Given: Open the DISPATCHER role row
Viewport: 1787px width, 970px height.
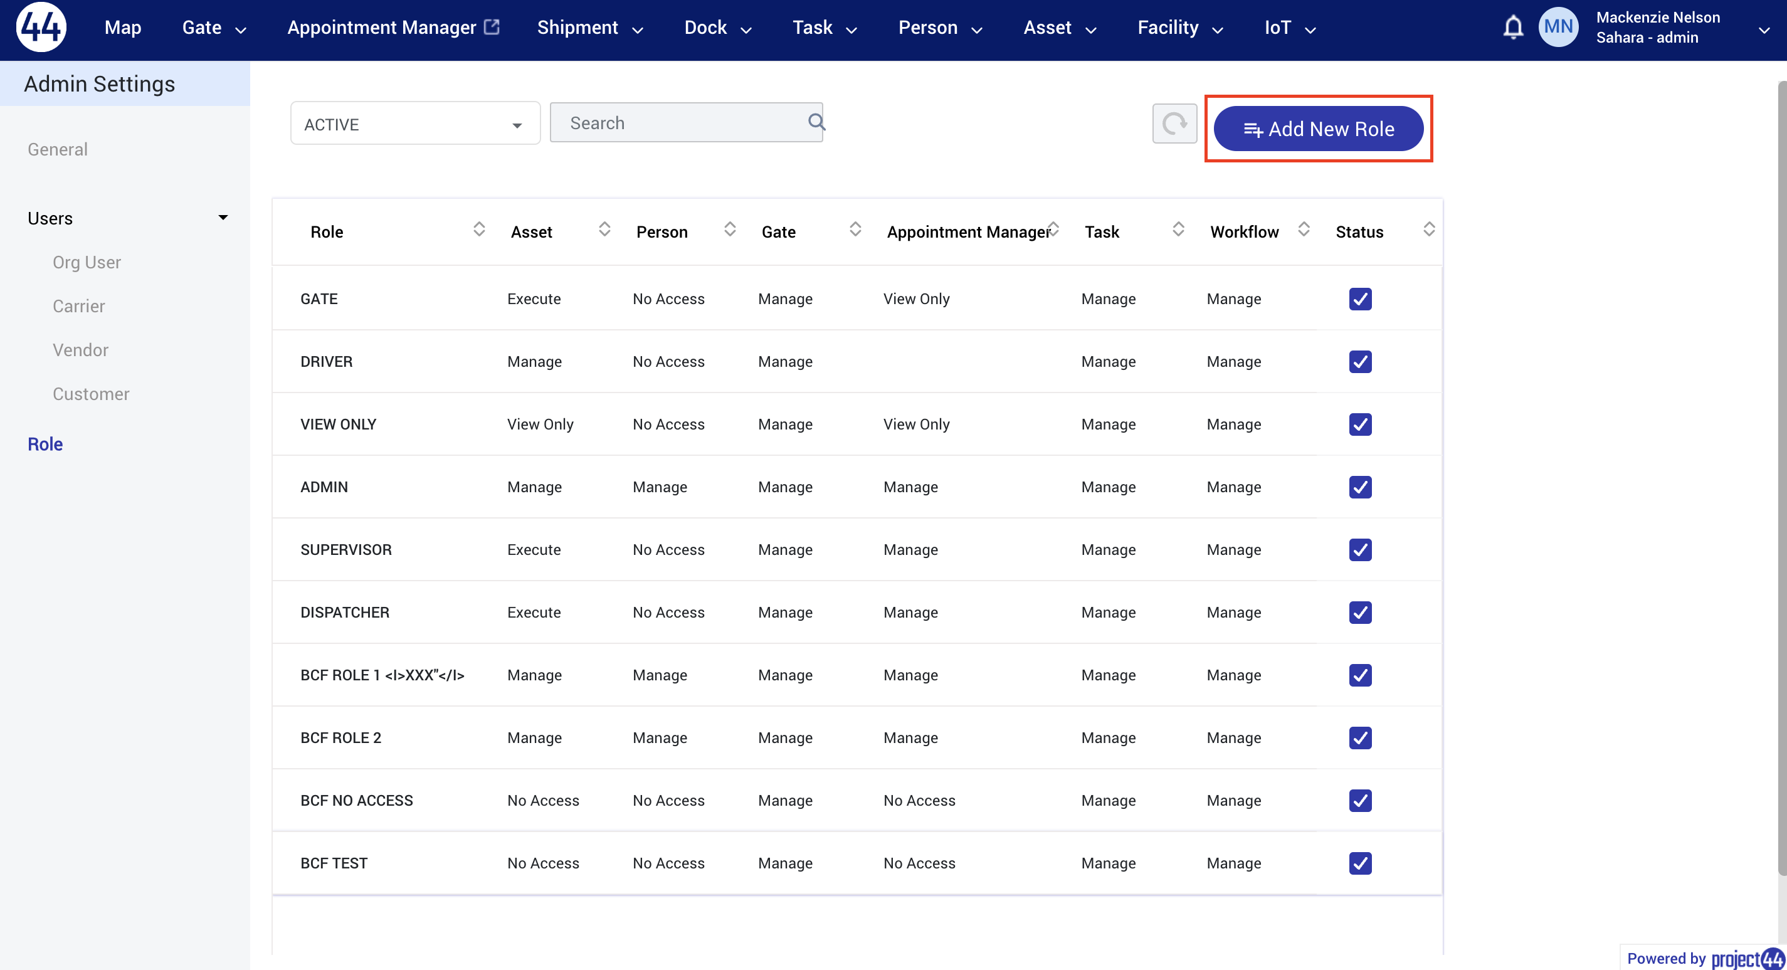Looking at the screenshot, I should click(x=857, y=612).
